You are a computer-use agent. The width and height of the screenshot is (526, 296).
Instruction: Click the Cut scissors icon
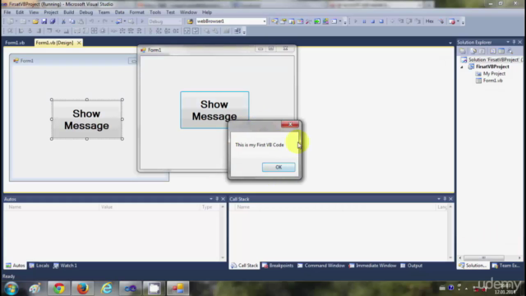(63, 21)
